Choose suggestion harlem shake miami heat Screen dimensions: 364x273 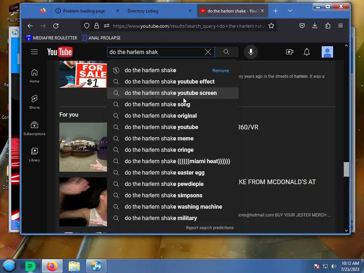[x=172, y=161]
